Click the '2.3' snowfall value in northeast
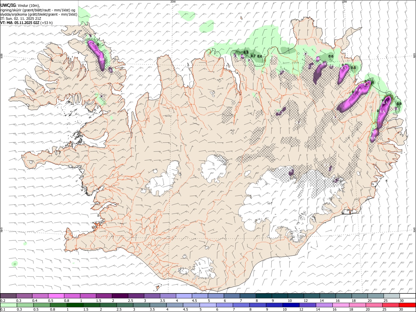416x312 pixels. 367,84
